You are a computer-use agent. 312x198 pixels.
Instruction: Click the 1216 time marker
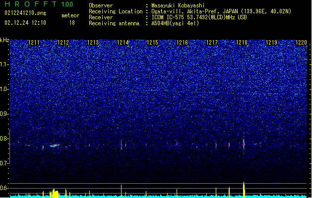click(x=182, y=43)
